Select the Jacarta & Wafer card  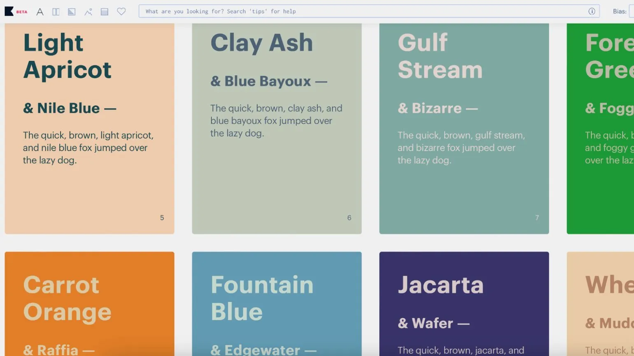(464, 303)
